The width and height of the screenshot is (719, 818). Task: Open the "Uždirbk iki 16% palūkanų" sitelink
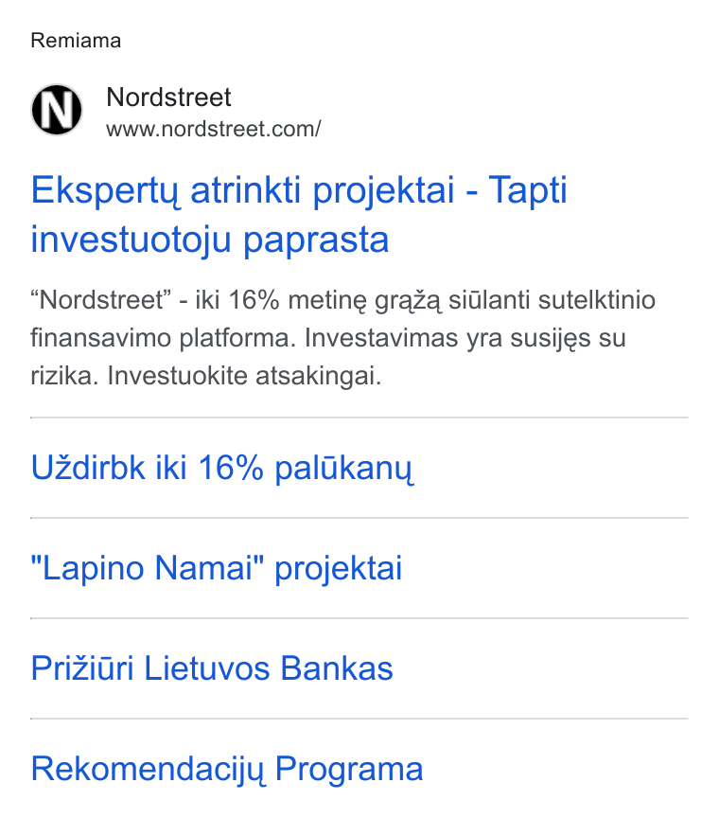tap(222, 468)
